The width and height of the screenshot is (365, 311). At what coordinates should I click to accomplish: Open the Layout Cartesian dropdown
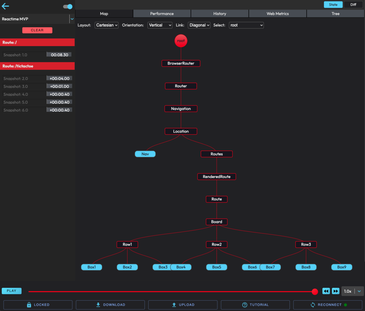click(x=106, y=25)
